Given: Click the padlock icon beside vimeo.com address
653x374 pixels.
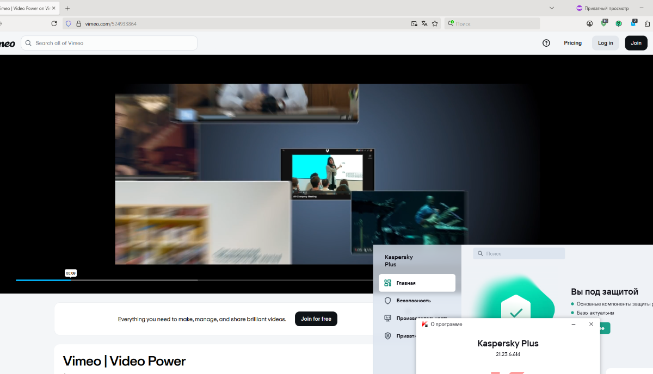Looking at the screenshot, I should pos(78,23).
